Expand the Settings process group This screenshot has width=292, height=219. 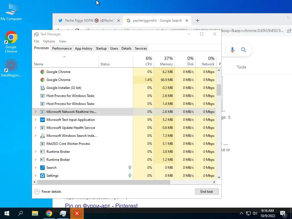36,176
